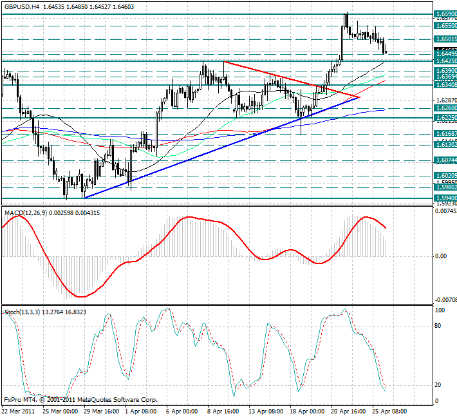Click the 80 stochastic scale value
The image size is (457, 416).
pos(438,326)
